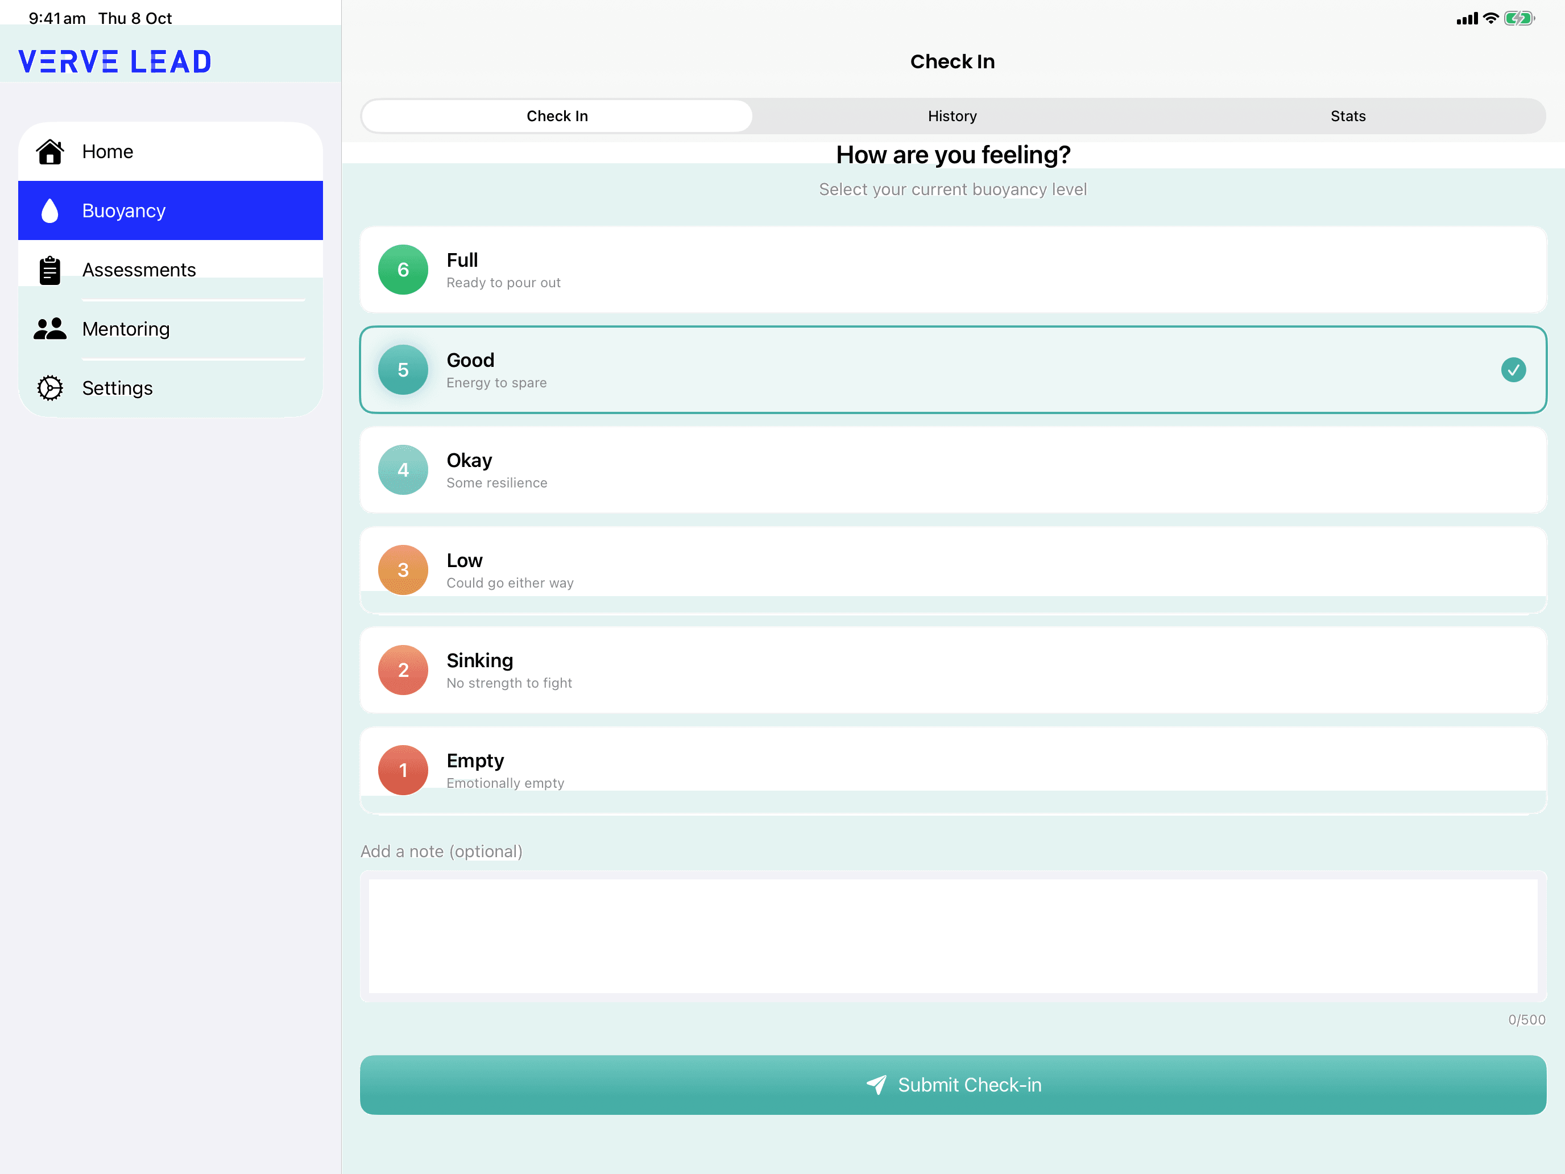1565x1174 pixels.
Task: Click the Mentoring people icon
Action: click(x=49, y=329)
